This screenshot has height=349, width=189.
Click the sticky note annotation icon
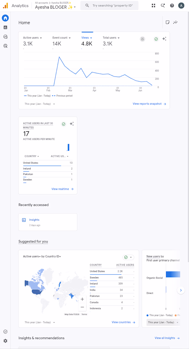tap(168, 22)
